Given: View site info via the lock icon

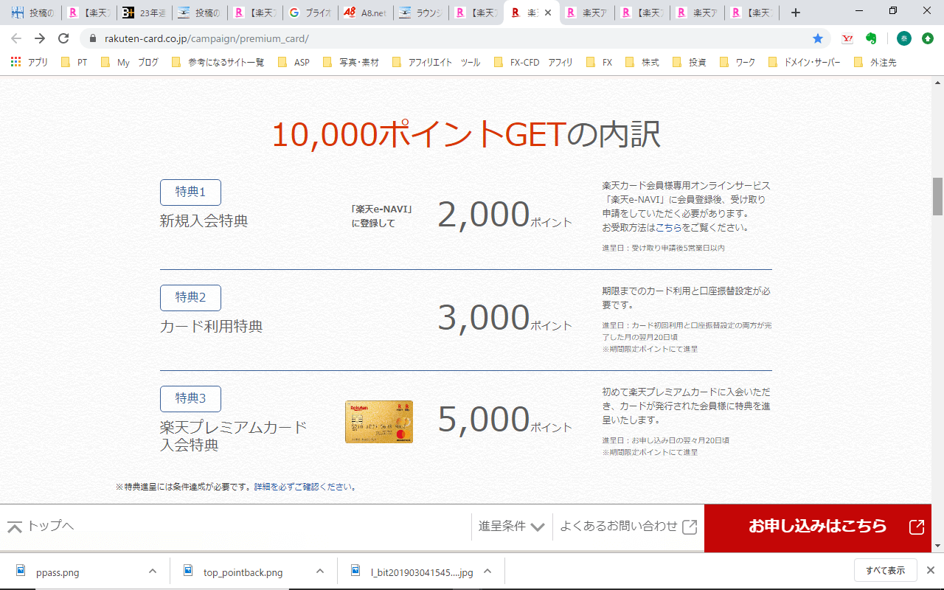Looking at the screenshot, I should [x=93, y=38].
